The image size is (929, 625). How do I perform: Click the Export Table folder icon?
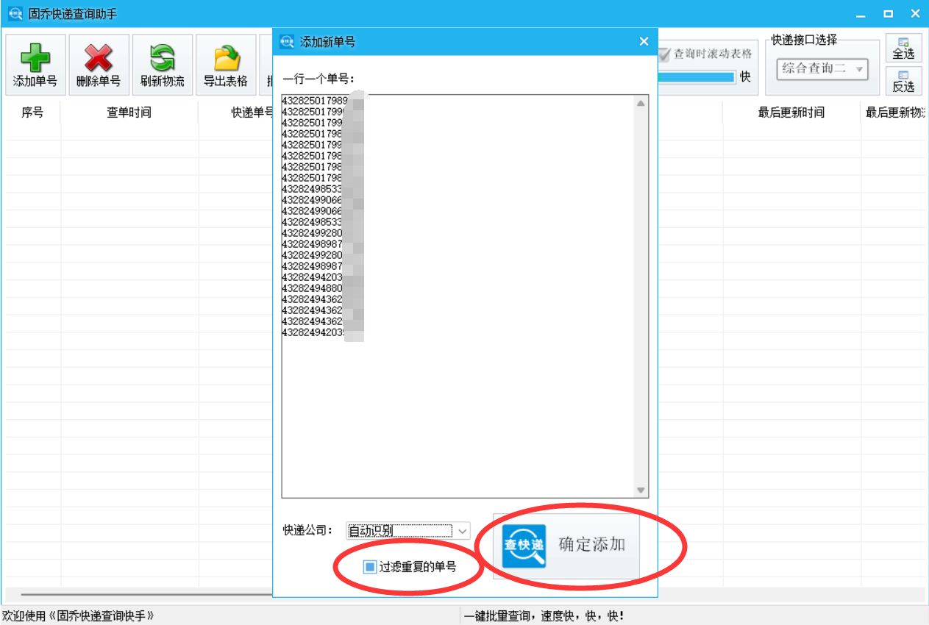click(225, 58)
